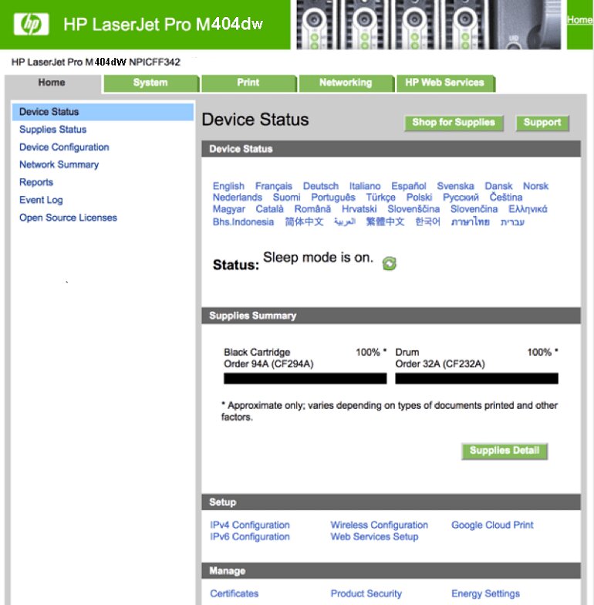Click the Black Cartridge level bar
The width and height of the screenshot is (594, 605).
[x=305, y=378]
